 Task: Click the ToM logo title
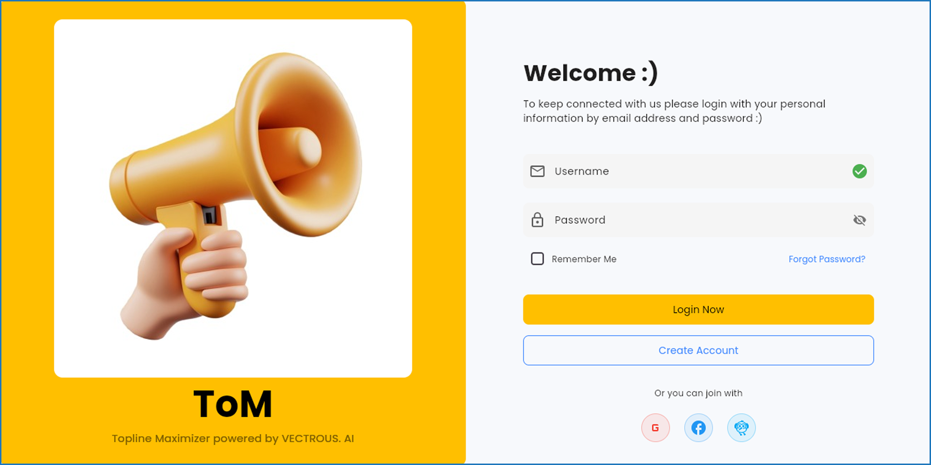point(233,404)
